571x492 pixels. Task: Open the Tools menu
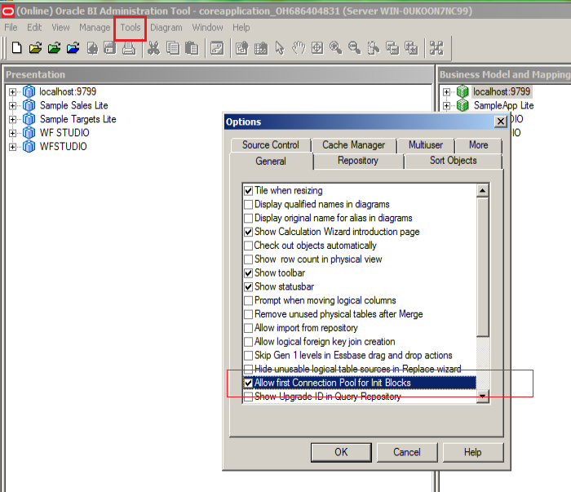pyautogui.click(x=131, y=28)
